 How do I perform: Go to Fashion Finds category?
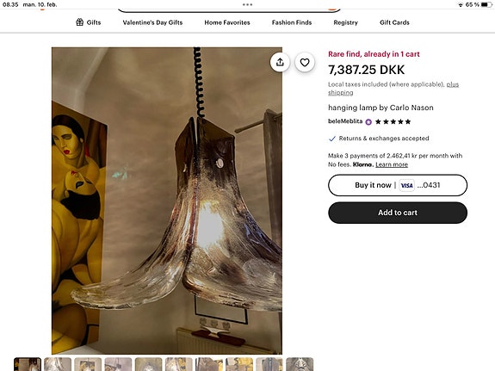click(292, 22)
